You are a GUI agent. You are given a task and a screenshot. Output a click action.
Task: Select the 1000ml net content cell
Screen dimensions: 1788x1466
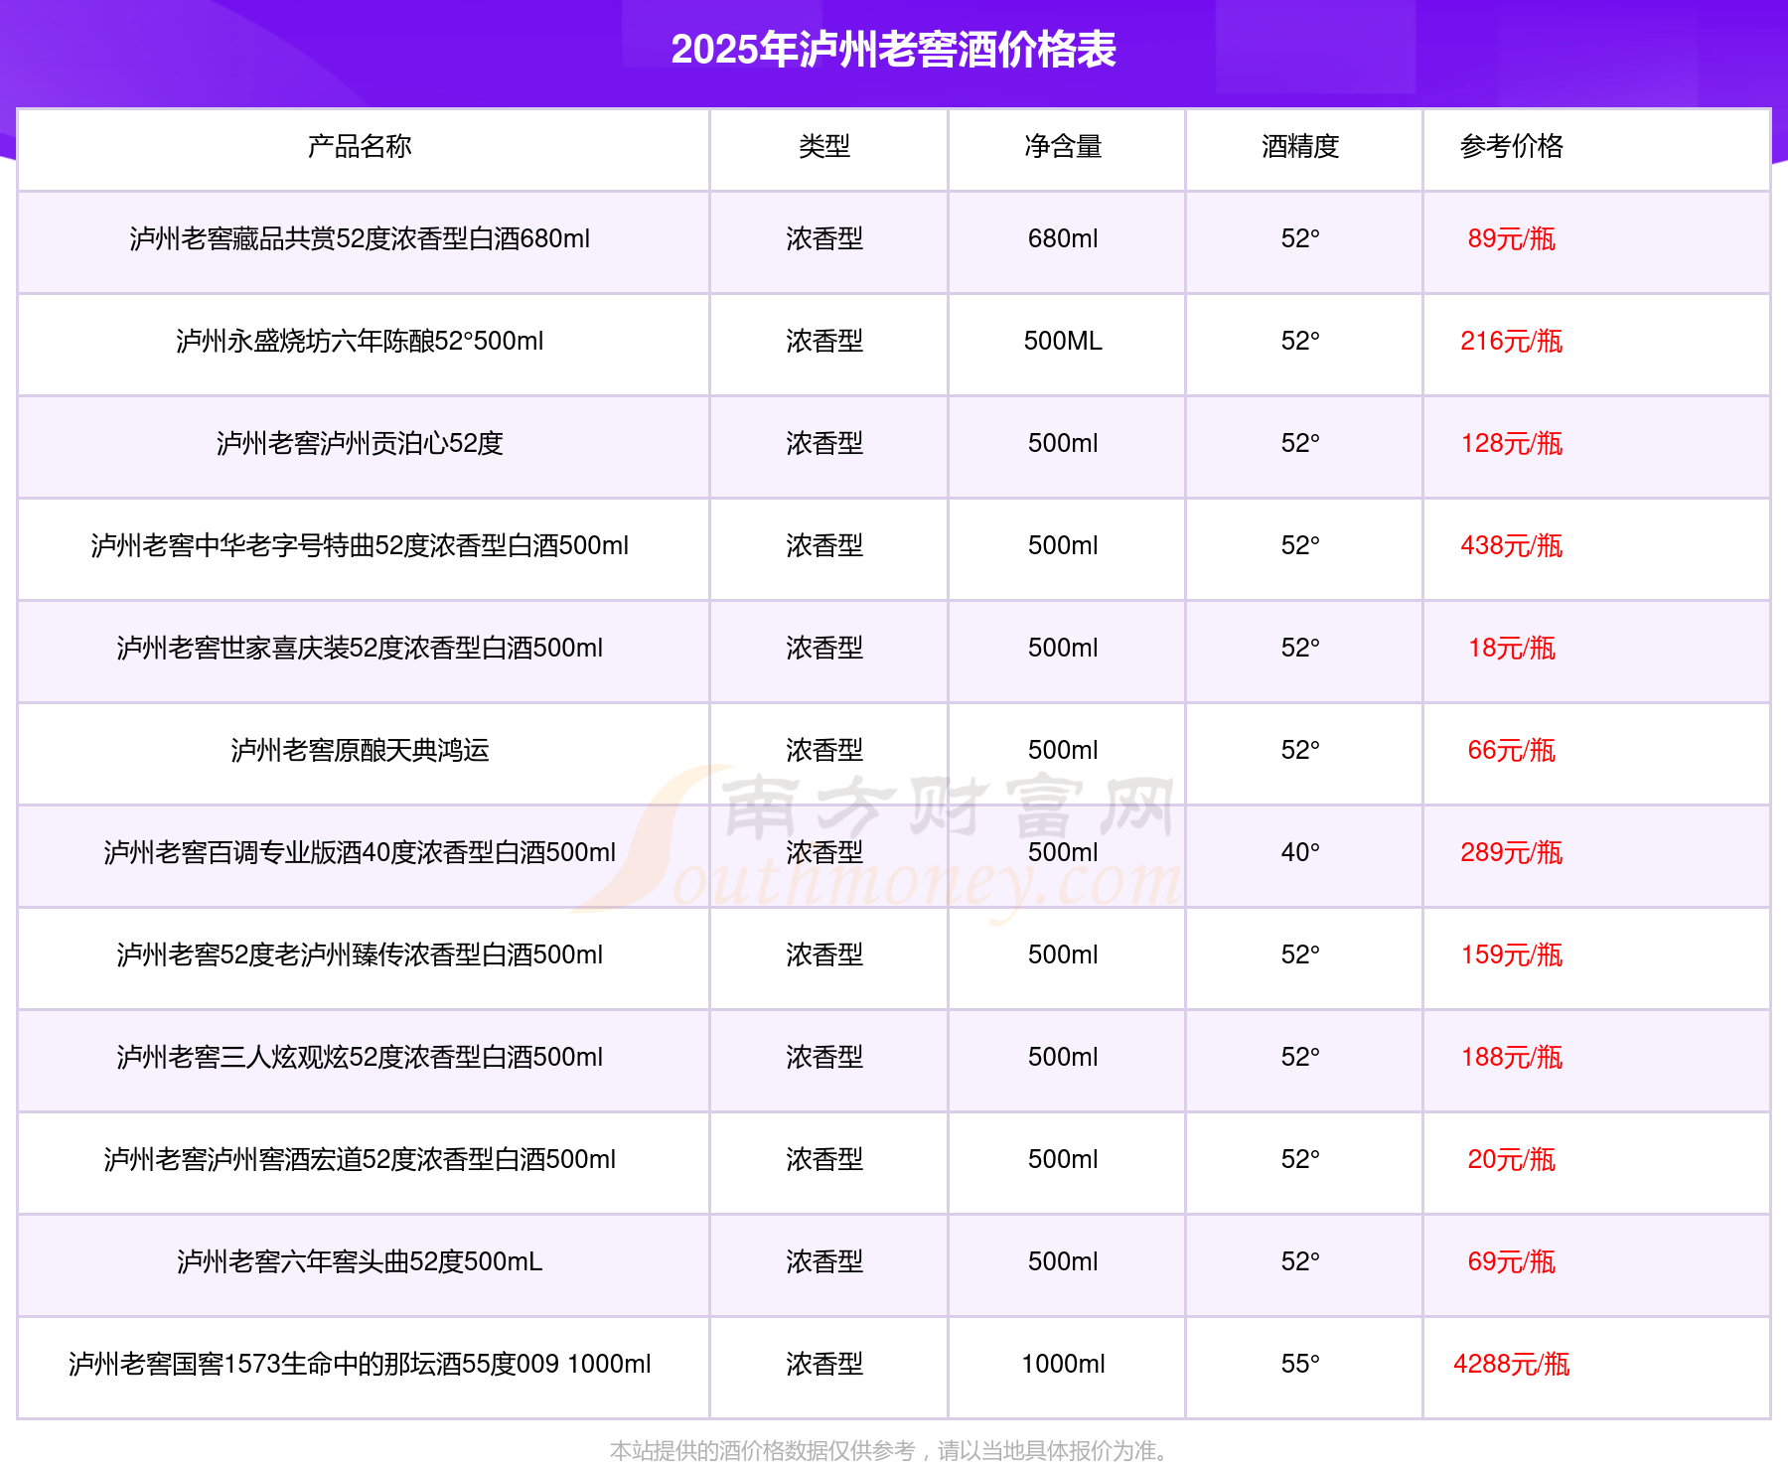(x=1063, y=1365)
